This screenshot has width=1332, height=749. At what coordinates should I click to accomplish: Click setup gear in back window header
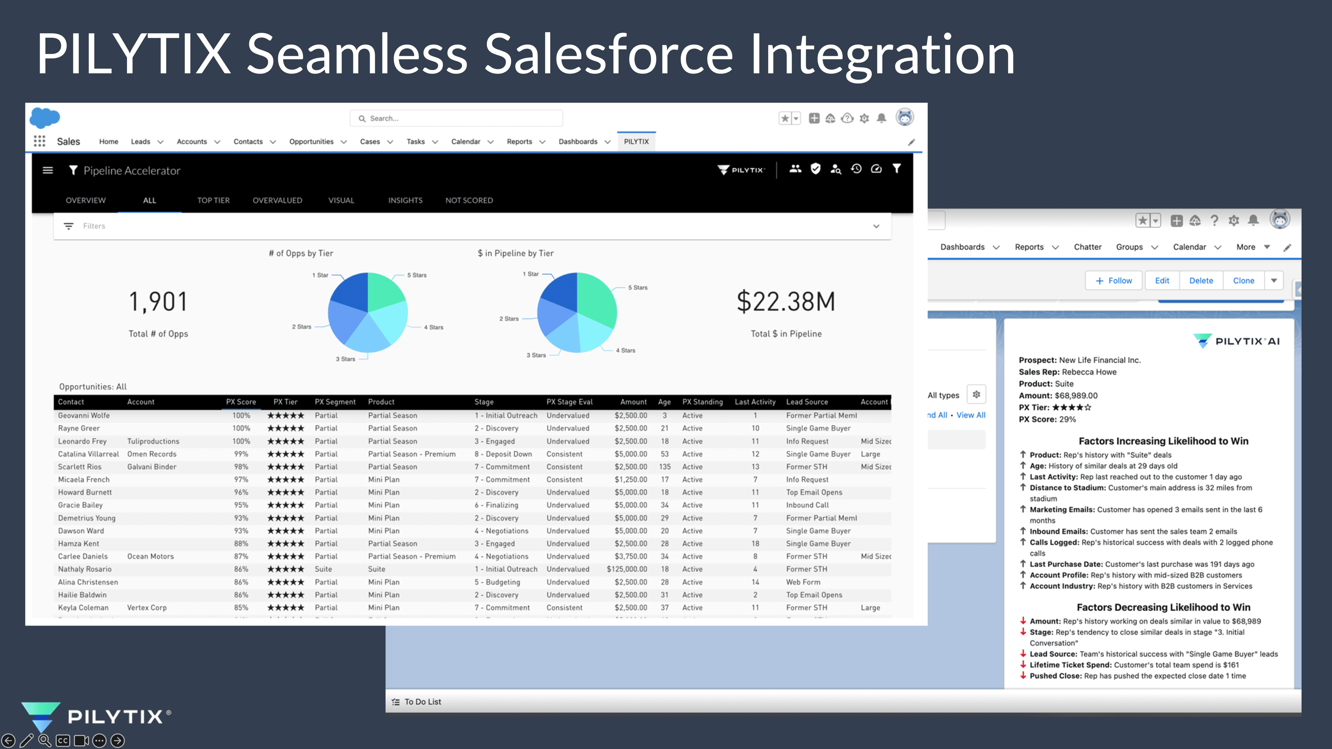tap(1234, 221)
